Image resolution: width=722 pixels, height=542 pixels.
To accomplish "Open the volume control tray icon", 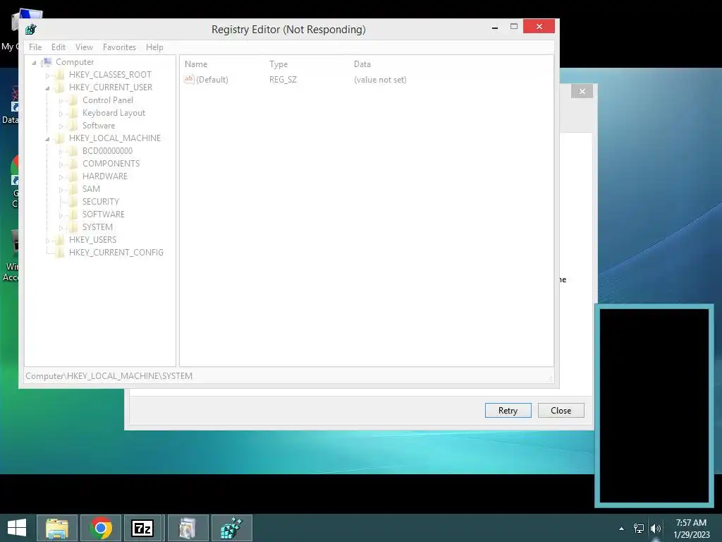I will click(656, 529).
